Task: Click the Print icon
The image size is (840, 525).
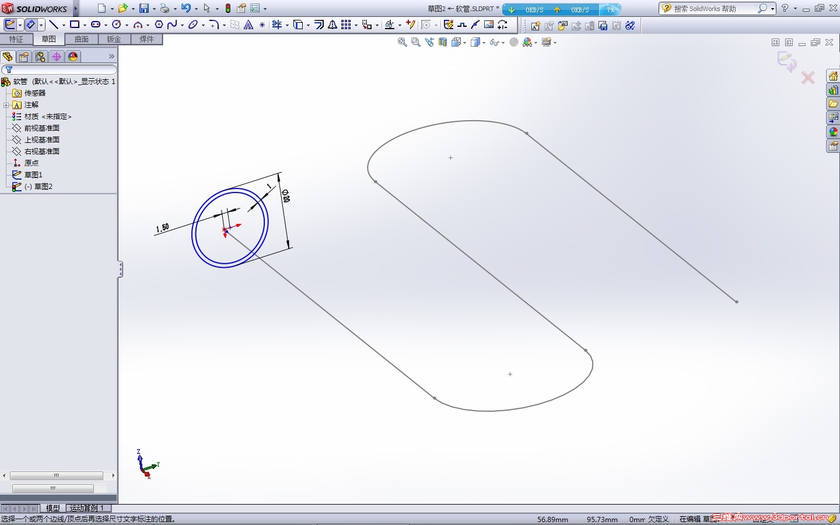Action: 164,8
